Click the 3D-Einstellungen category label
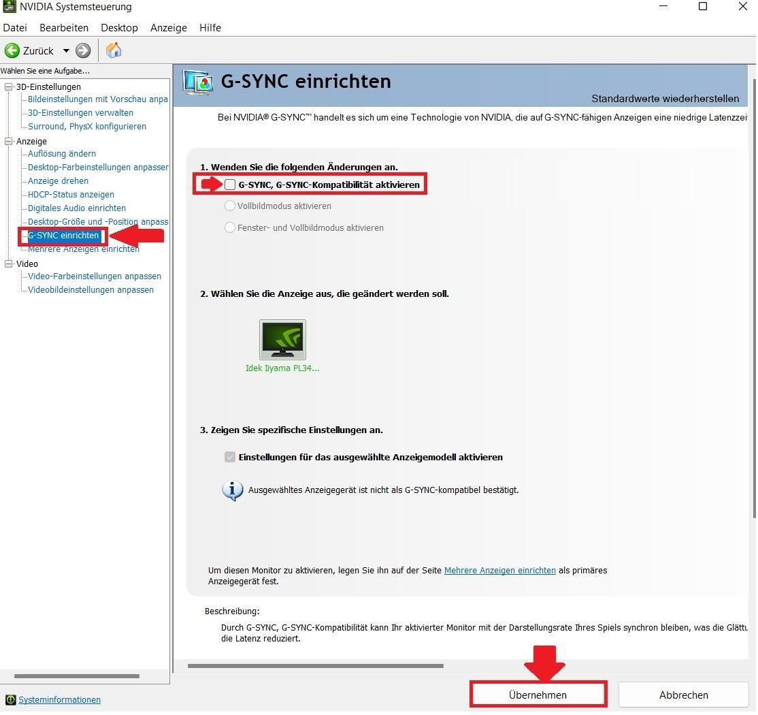 [x=48, y=87]
